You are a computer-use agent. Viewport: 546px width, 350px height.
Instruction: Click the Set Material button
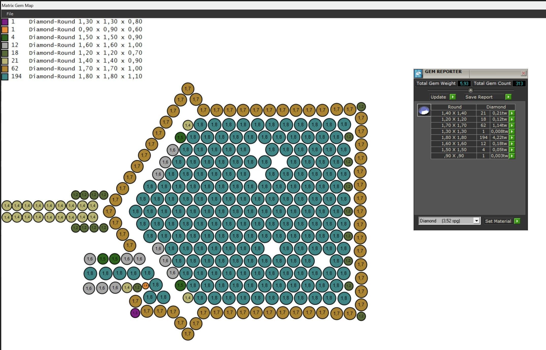coord(498,221)
